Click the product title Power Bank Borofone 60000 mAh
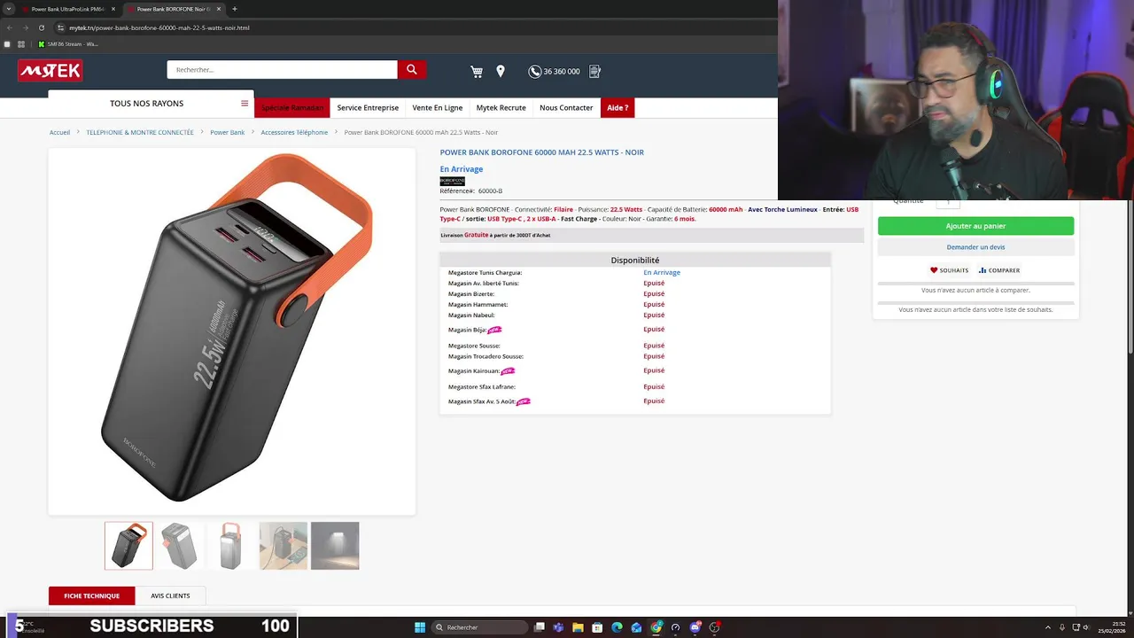The width and height of the screenshot is (1134, 638). (x=542, y=152)
